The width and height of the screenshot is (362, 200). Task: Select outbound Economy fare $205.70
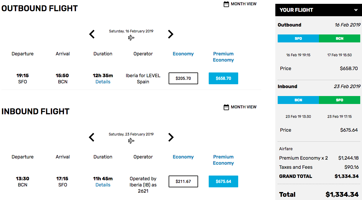pos(183,78)
